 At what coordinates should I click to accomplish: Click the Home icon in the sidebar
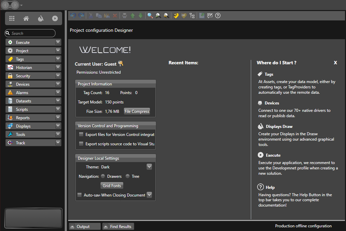pos(26,19)
